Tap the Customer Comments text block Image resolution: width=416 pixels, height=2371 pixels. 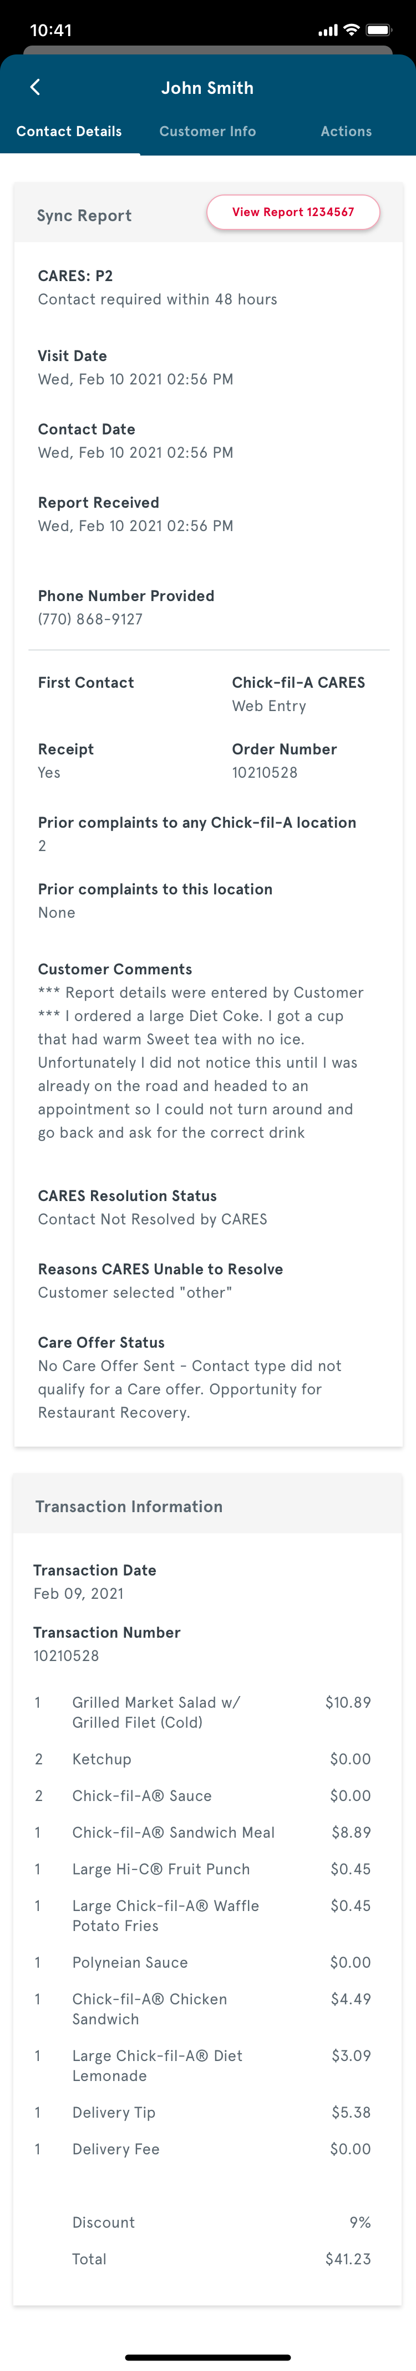(200, 1062)
